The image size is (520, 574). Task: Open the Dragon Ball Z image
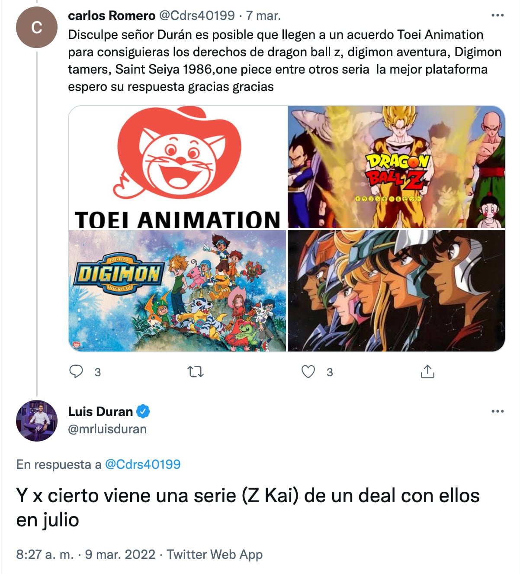(396, 167)
